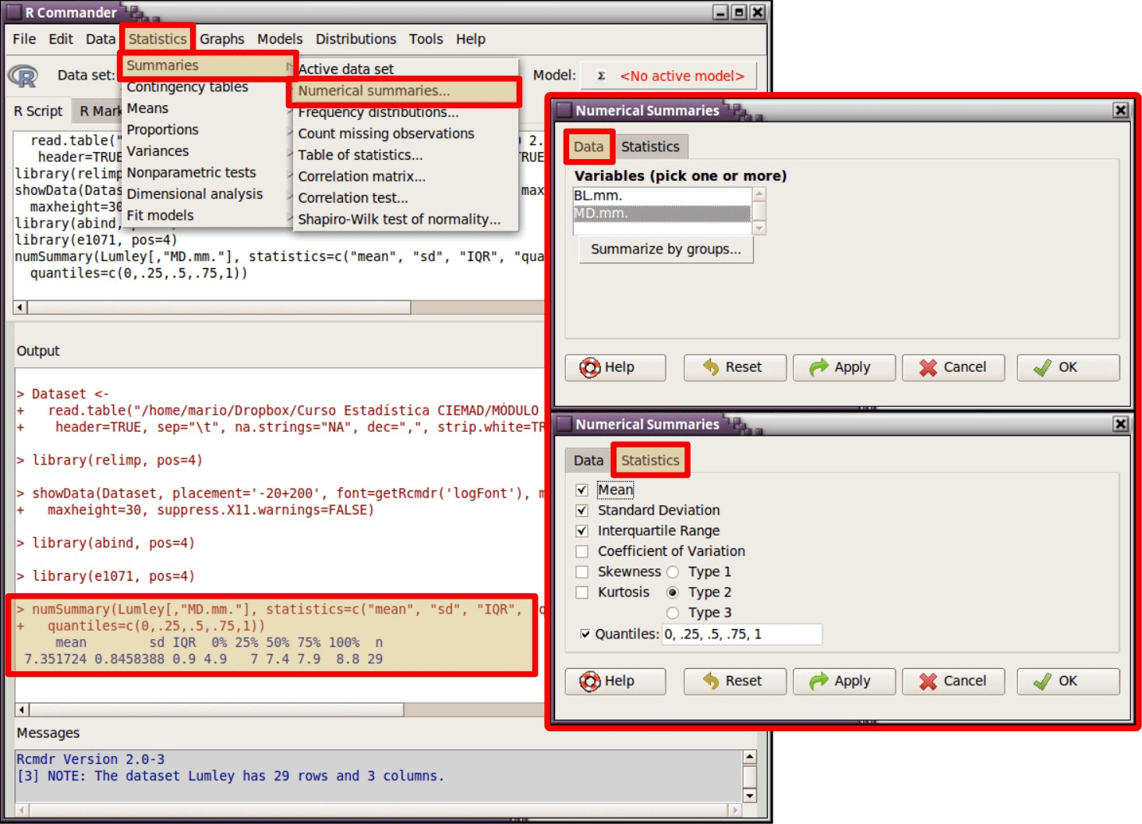Viewport: 1142px width, 824px height.
Task: Select the Type 3 radio button
Action: [673, 613]
